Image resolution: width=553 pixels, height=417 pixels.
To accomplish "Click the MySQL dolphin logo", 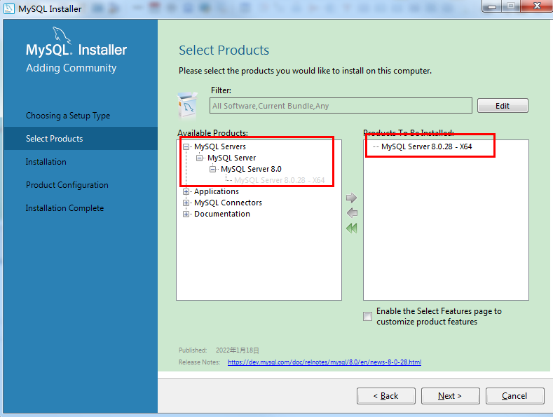I will 62,35.
